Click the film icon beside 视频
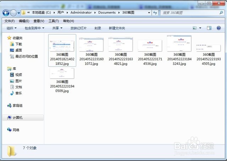The height and width of the screenshot is (161, 227). [x=12, y=75]
